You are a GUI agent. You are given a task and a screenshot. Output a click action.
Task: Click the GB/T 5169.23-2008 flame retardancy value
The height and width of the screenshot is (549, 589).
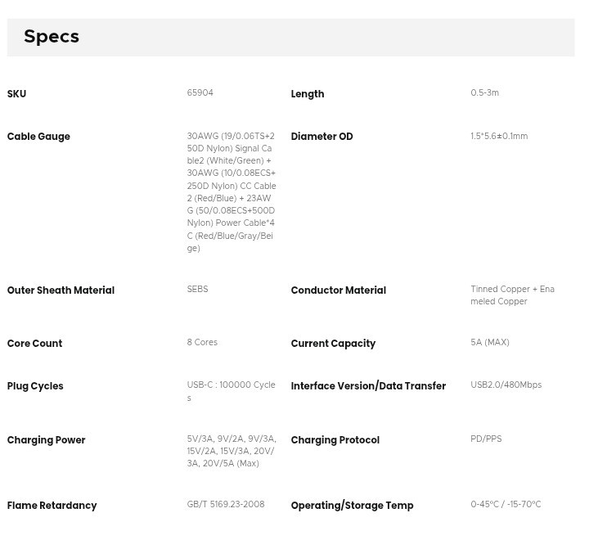tap(226, 504)
